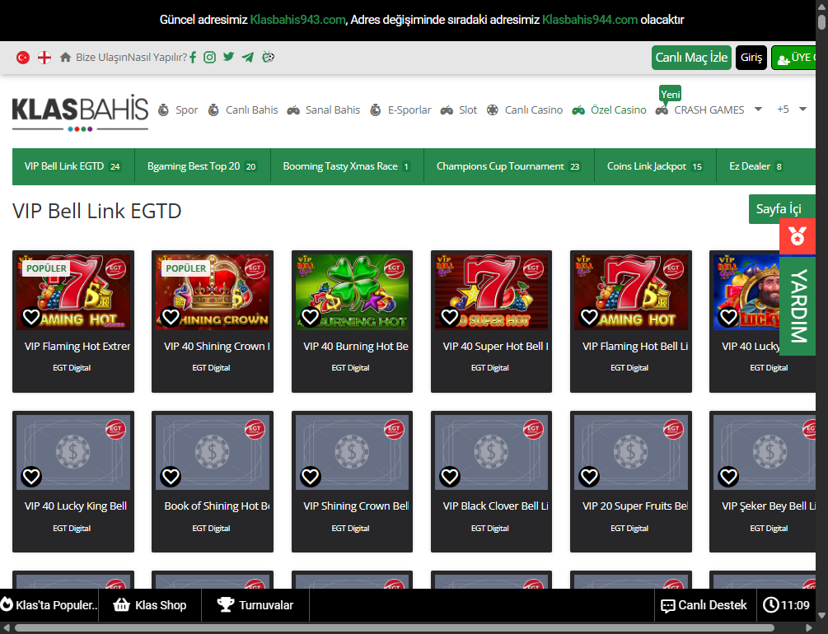The width and height of the screenshot is (828, 634).
Task: Open the Canlı Bahis menu item
Action: (x=251, y=110)
